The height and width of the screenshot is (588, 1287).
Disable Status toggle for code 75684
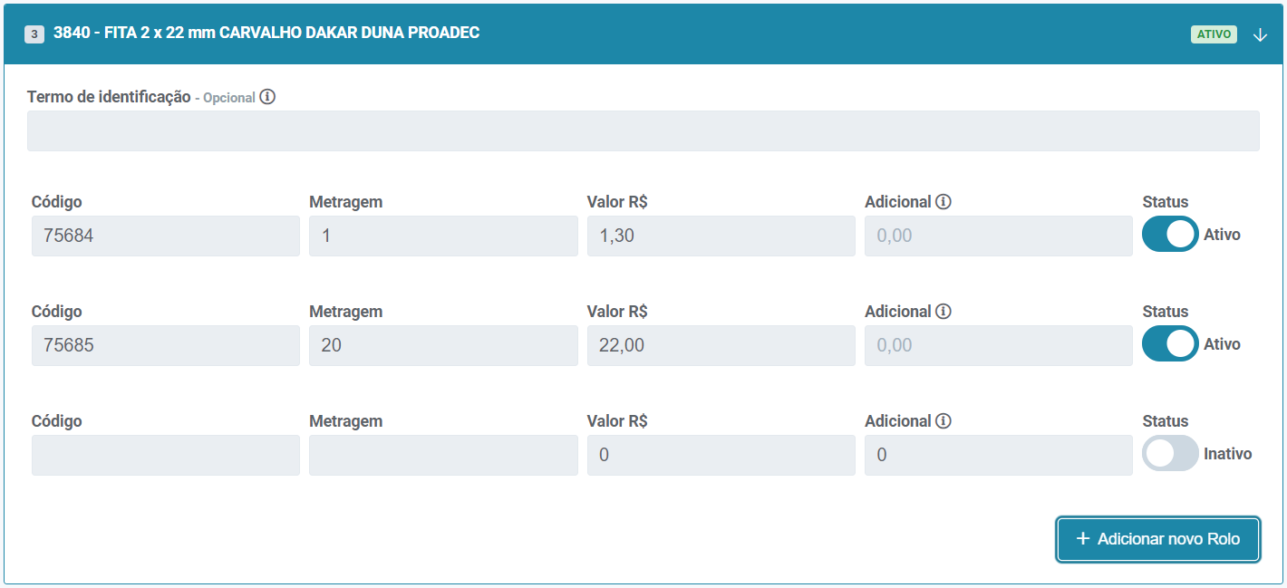point(1169,234)
